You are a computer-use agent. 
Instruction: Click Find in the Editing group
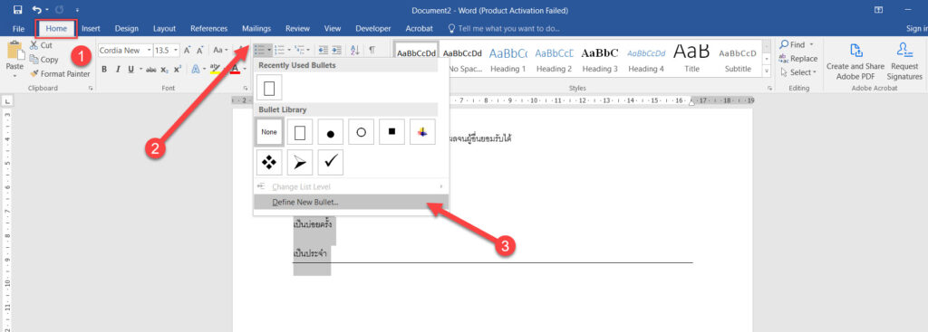pyautogui.click(x=797, y=44)
